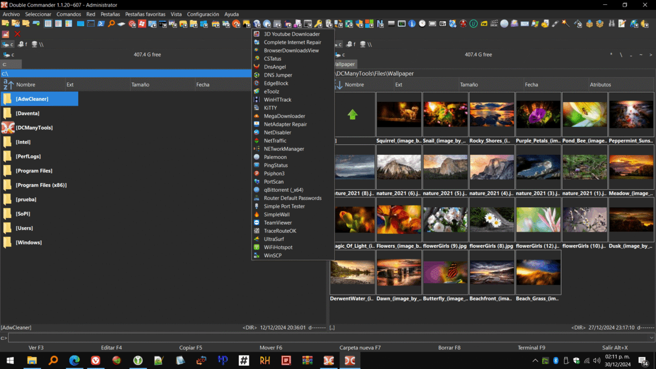
Task: Launch PowerShell from the toolbar icon
Action: point(101,24)
